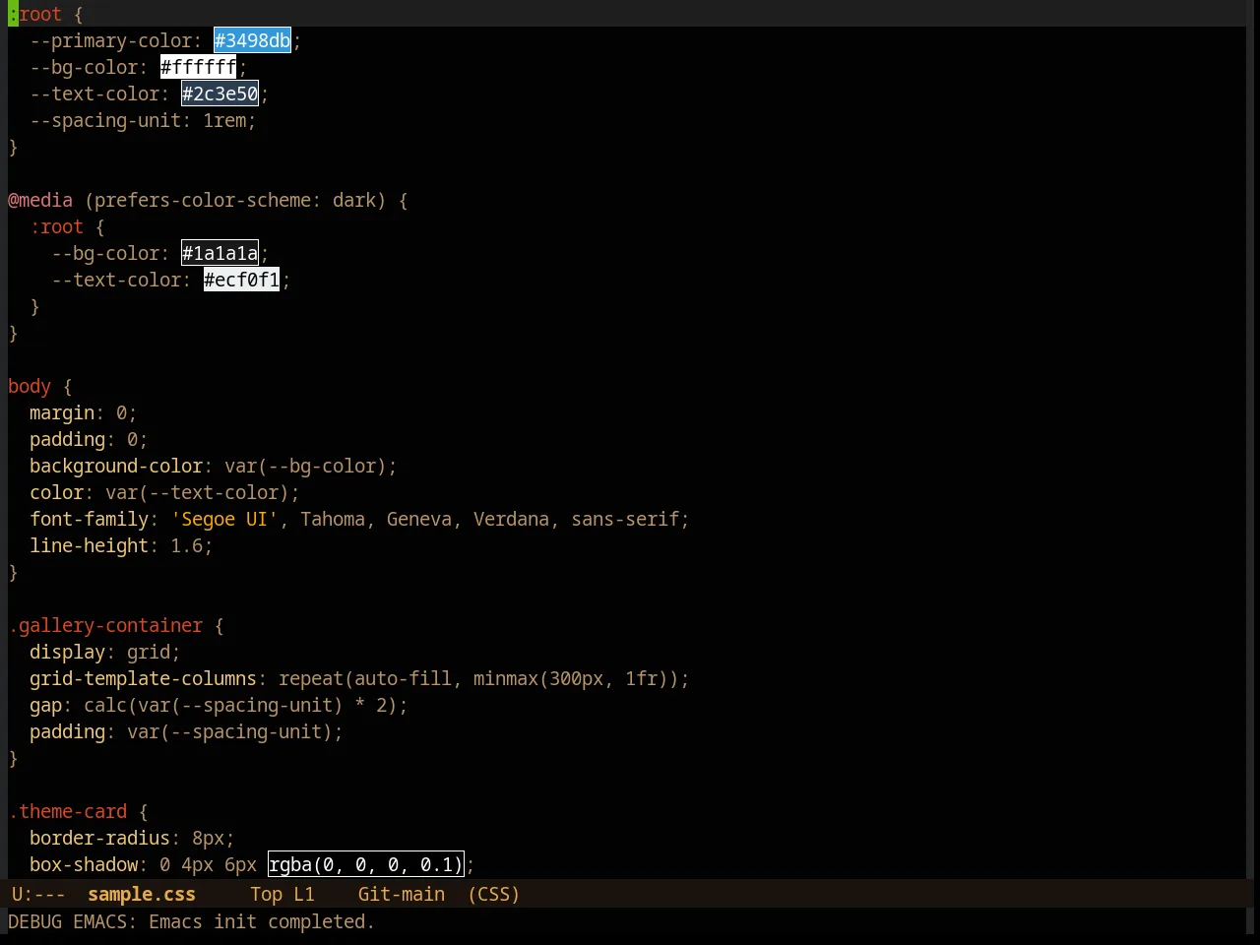Image resolution: width=1260 pixels, height=945 pixels.
Task: Click the .gallery-container selector
Action: 105,625
